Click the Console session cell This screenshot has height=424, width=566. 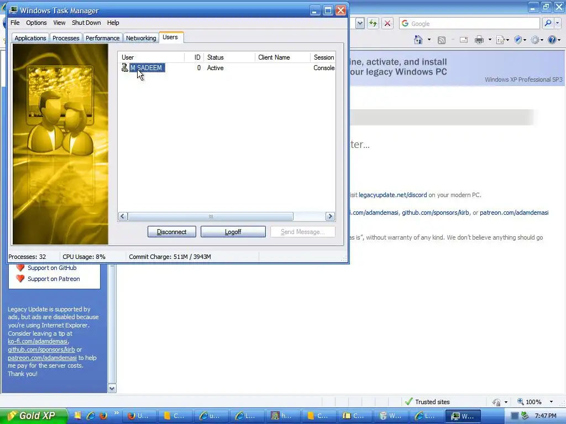[324, 68]
